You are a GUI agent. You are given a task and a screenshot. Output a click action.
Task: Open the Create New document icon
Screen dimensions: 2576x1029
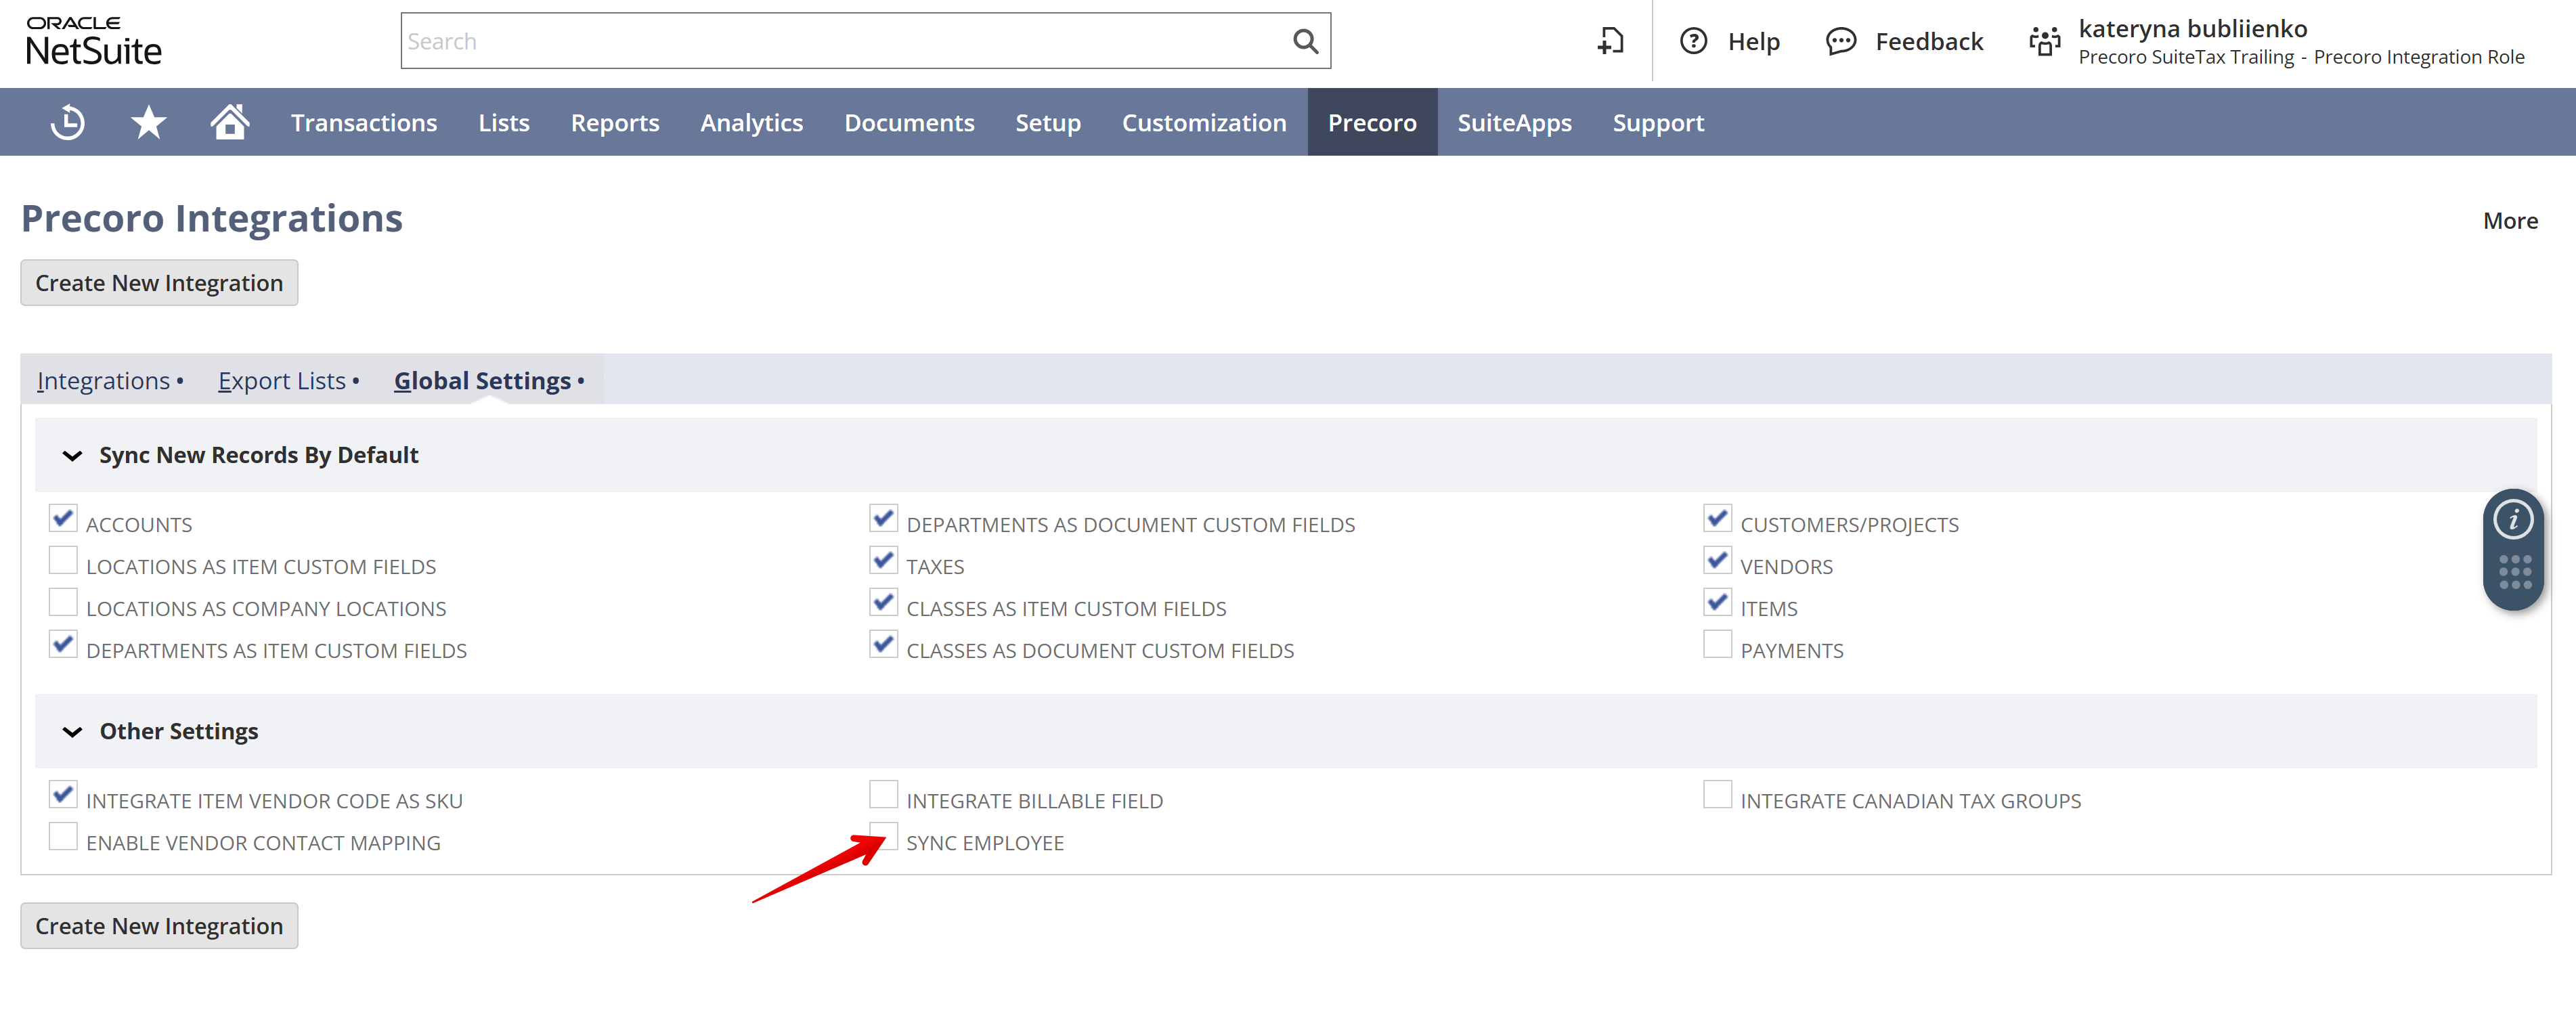(1610, 41)
